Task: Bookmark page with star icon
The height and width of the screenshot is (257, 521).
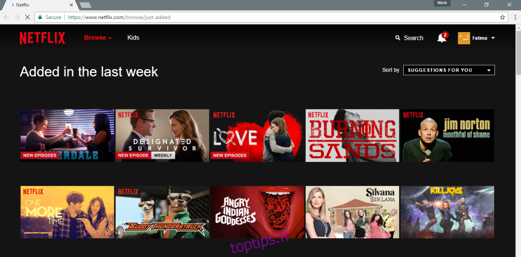Action: click(x=502, y=17)
